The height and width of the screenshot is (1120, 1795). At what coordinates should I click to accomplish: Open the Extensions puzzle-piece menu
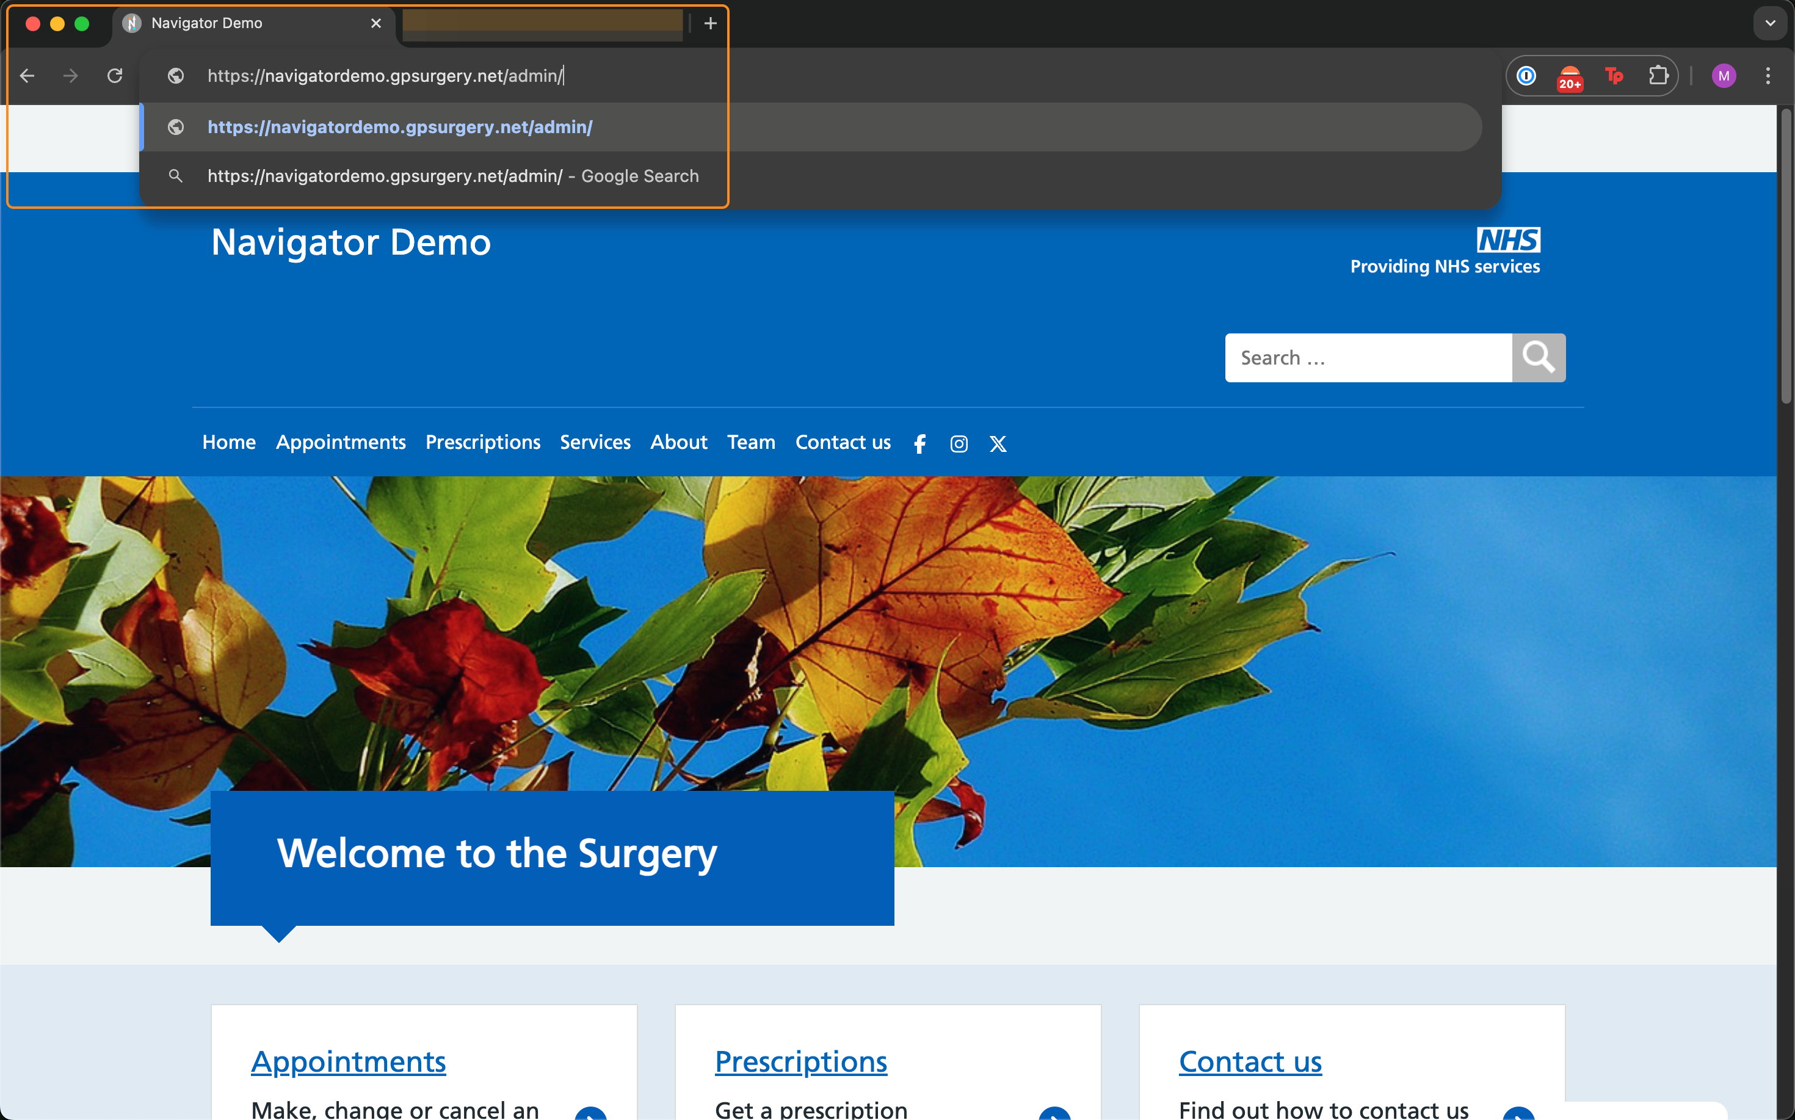coord(1659,76)
